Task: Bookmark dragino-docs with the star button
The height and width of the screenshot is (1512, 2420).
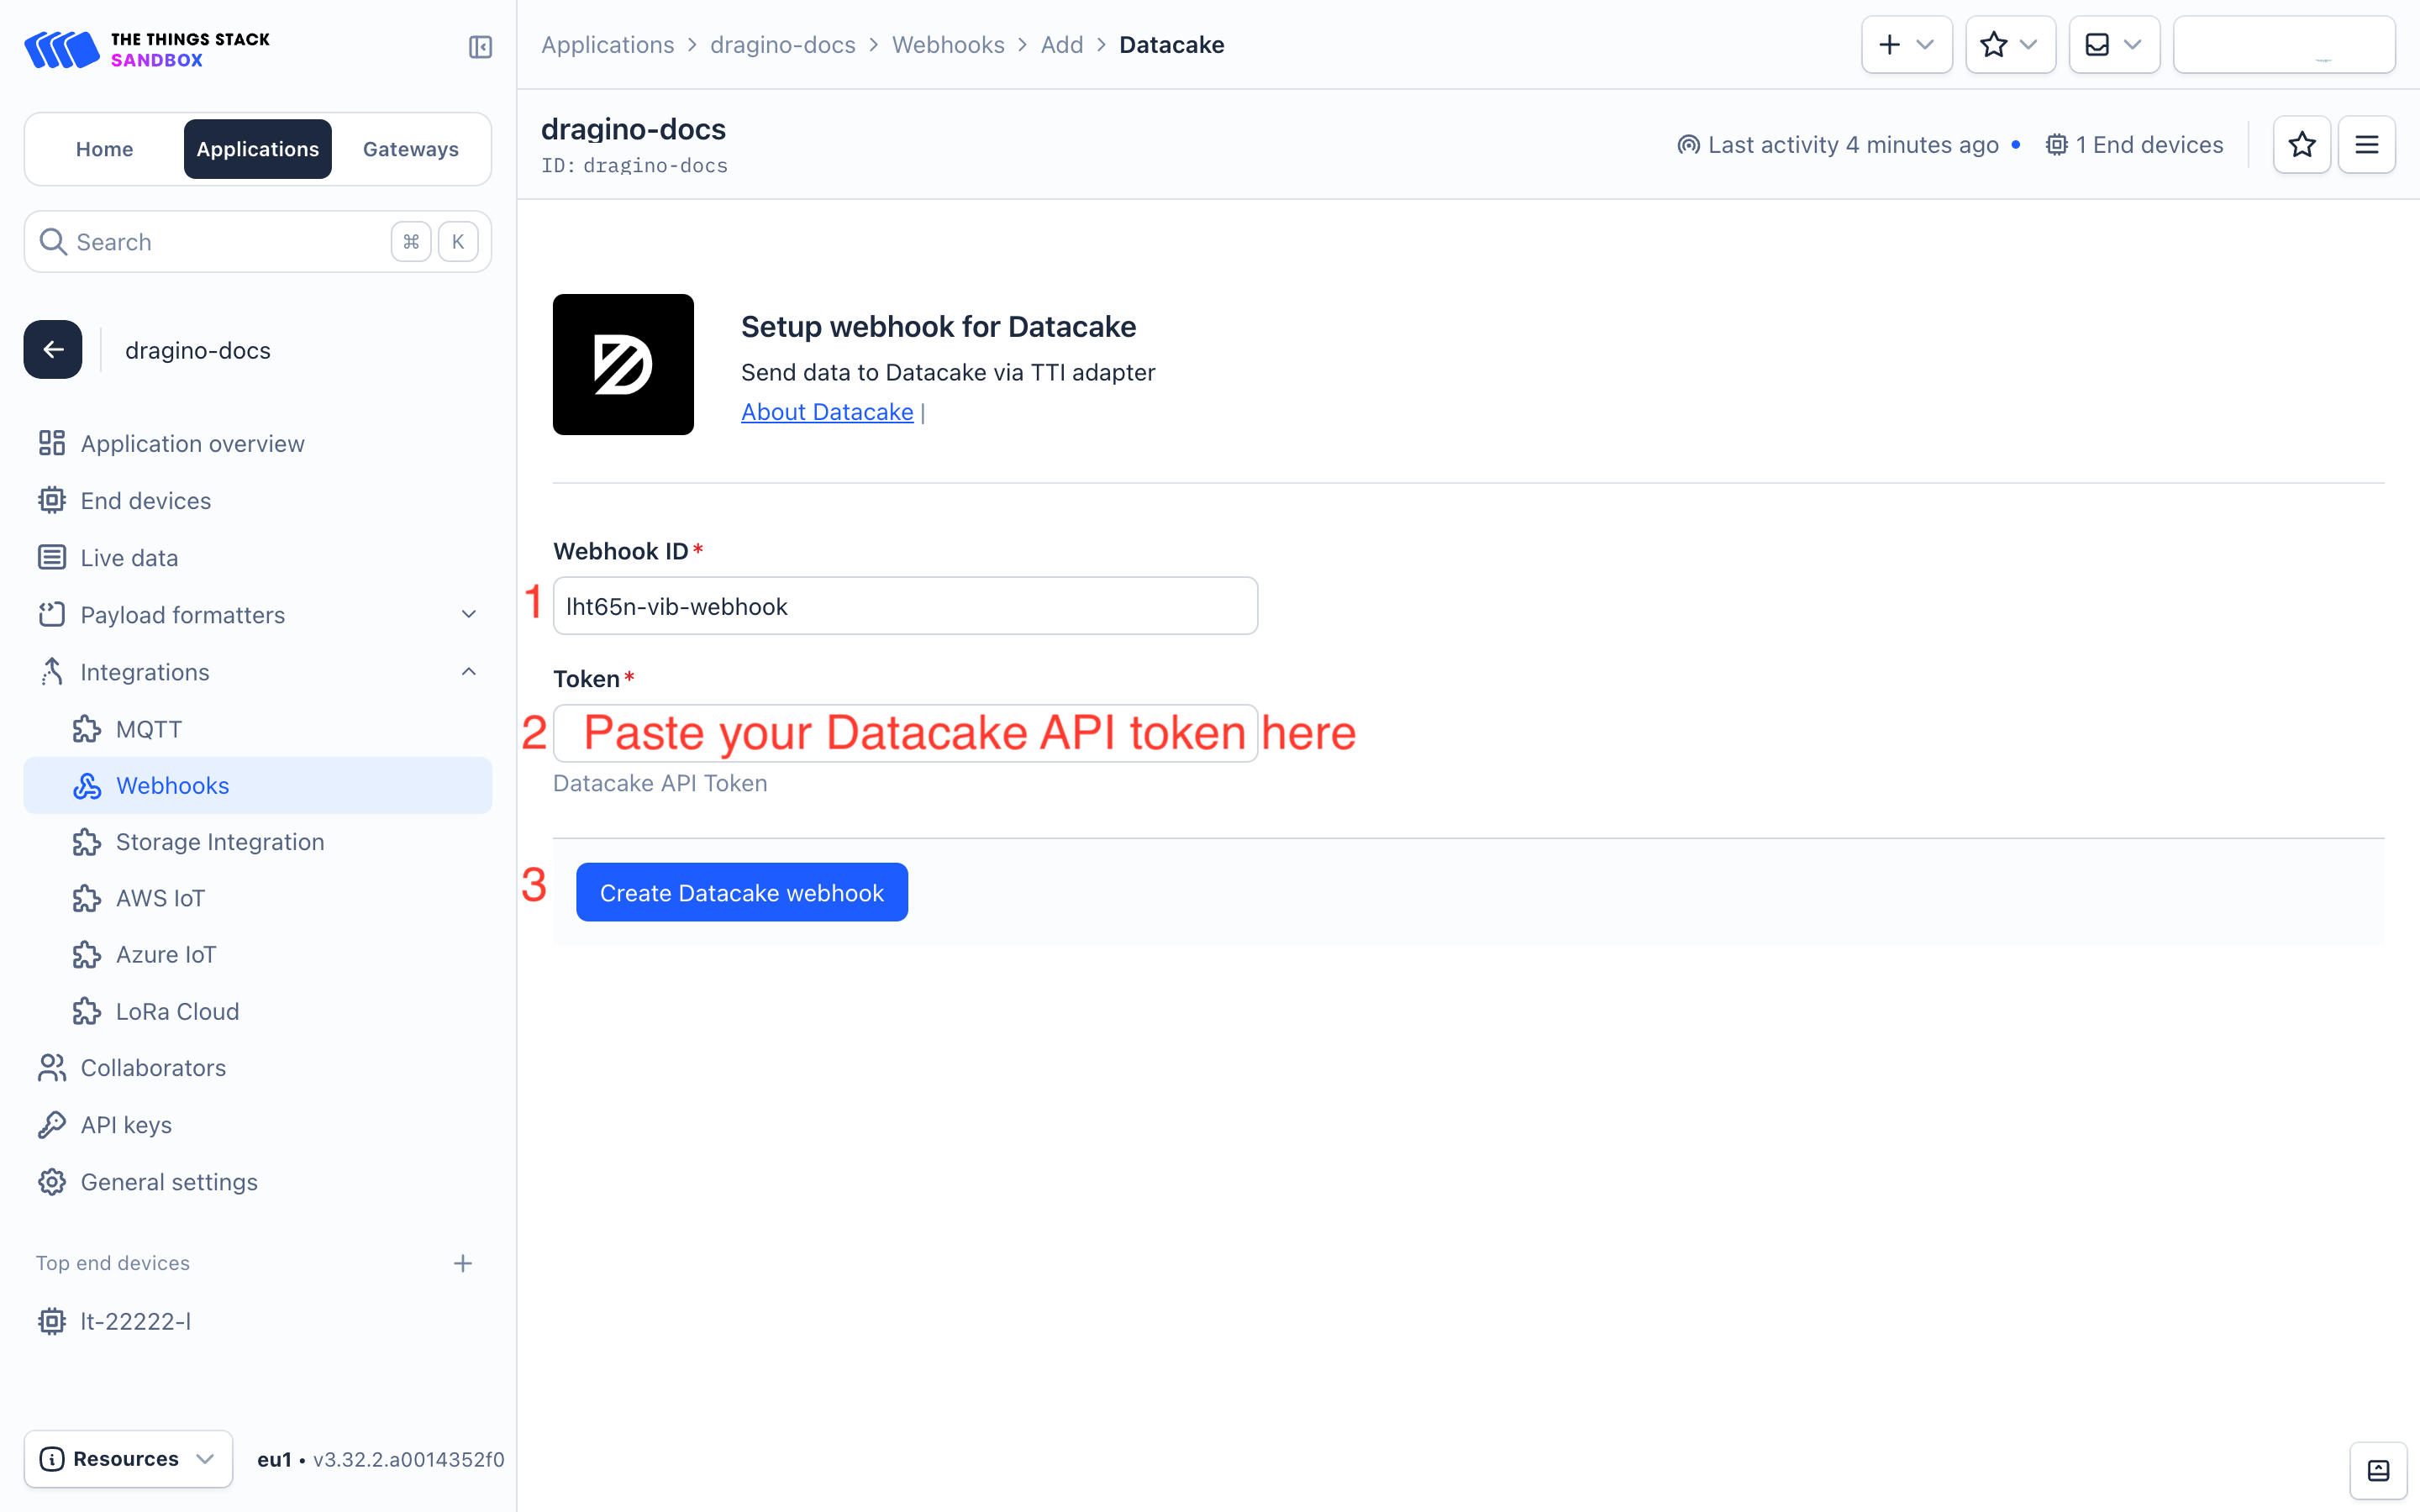Action: [2302, 145]
